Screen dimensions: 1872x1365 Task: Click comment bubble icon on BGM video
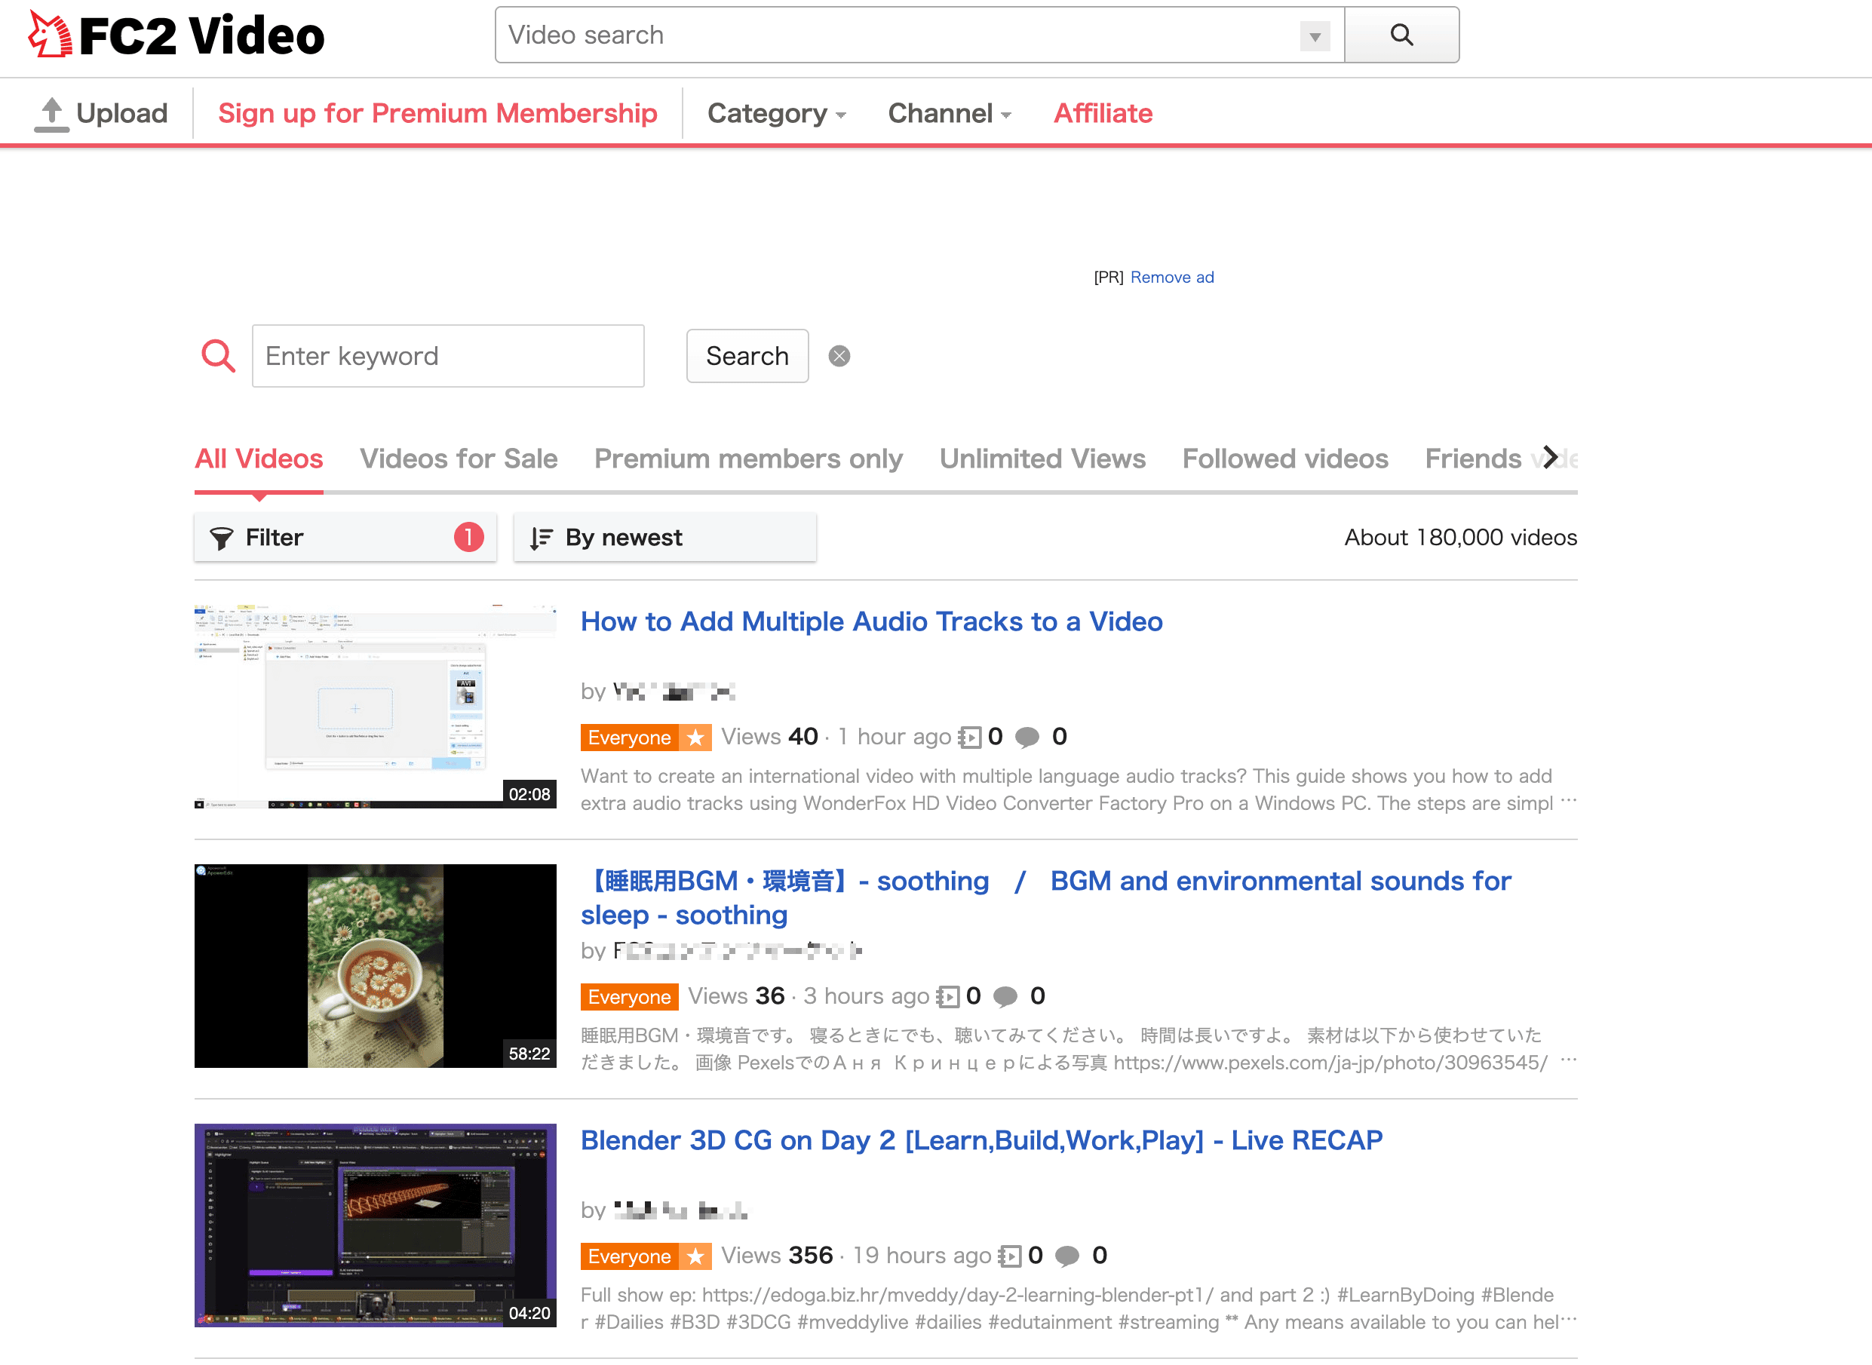(x=1005, y=996)
